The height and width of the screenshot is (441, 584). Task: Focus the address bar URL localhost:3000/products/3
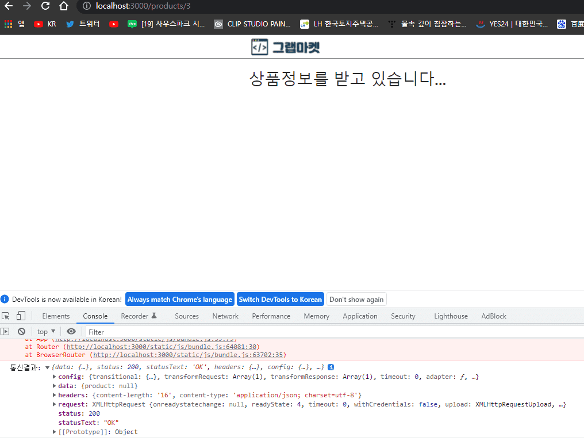143,6
